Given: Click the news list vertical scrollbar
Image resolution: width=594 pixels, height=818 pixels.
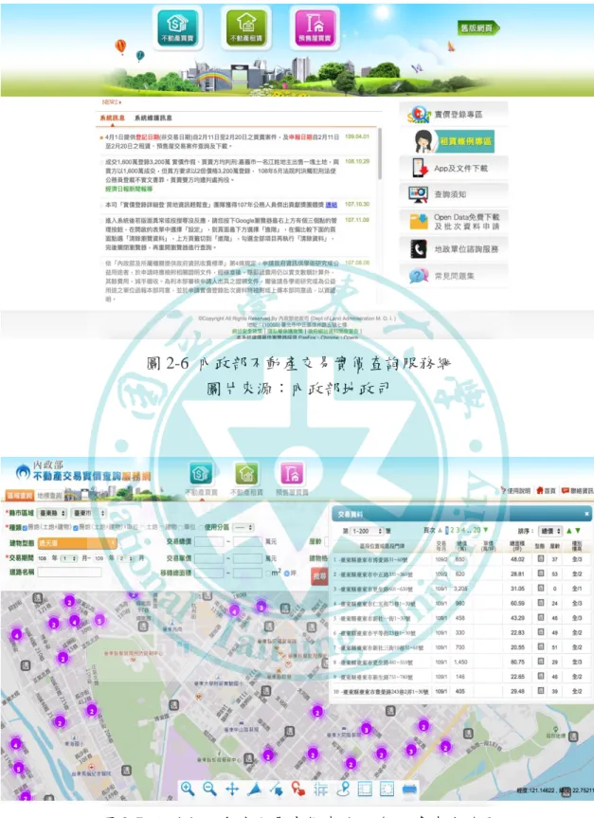Looking at the screenshot, I should click(380, 154).
